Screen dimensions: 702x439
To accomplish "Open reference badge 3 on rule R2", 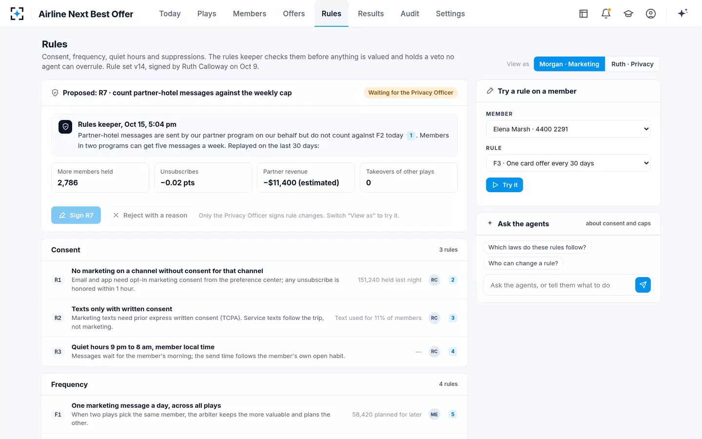I will (x=453, y=318).
